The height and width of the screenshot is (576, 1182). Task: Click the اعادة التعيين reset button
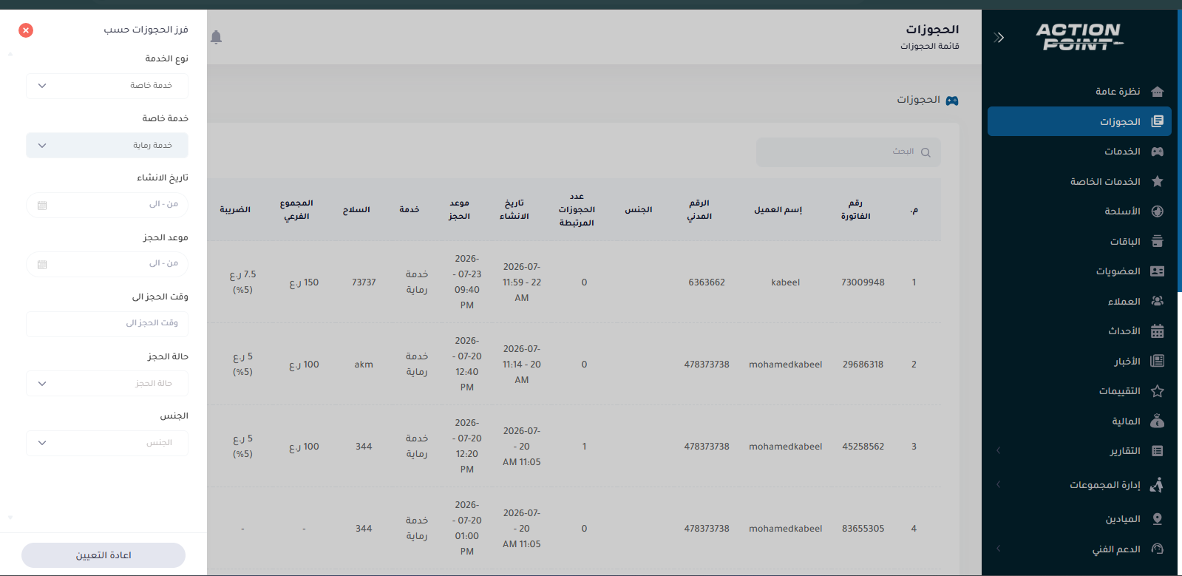point(103,555)
